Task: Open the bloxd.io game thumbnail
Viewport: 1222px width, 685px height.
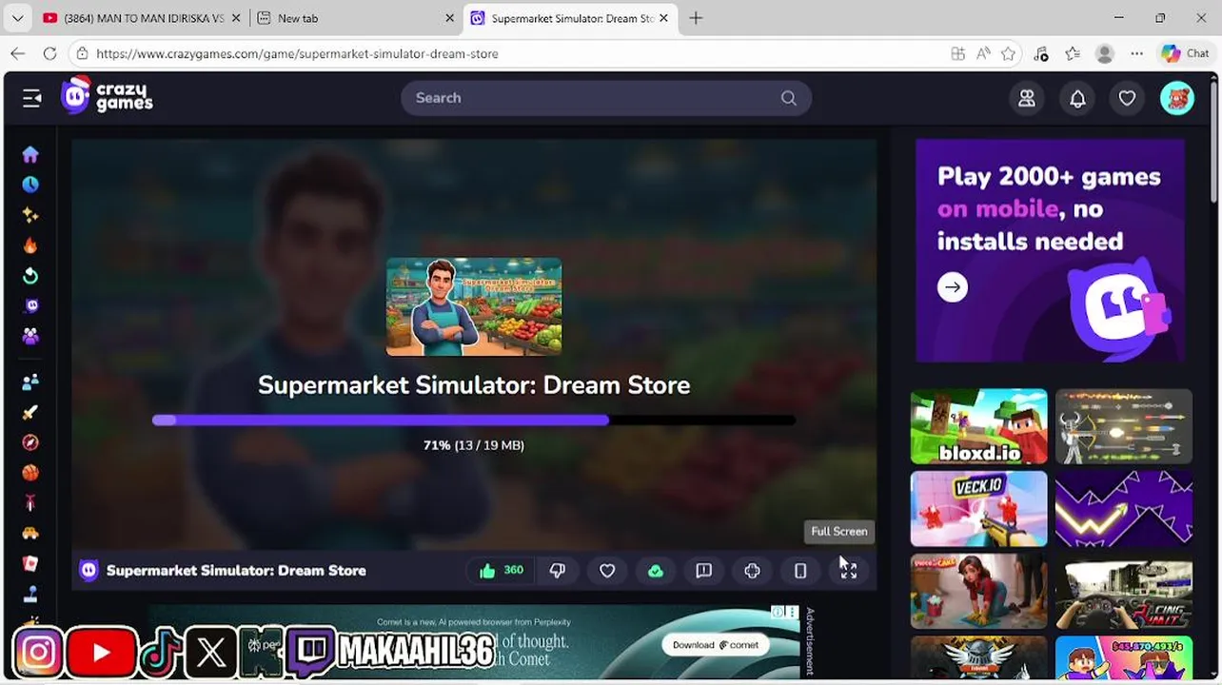Action: (x=978, y=426)
